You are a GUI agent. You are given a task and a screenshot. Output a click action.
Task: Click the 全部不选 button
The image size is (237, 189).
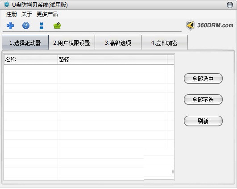point(203,100)
